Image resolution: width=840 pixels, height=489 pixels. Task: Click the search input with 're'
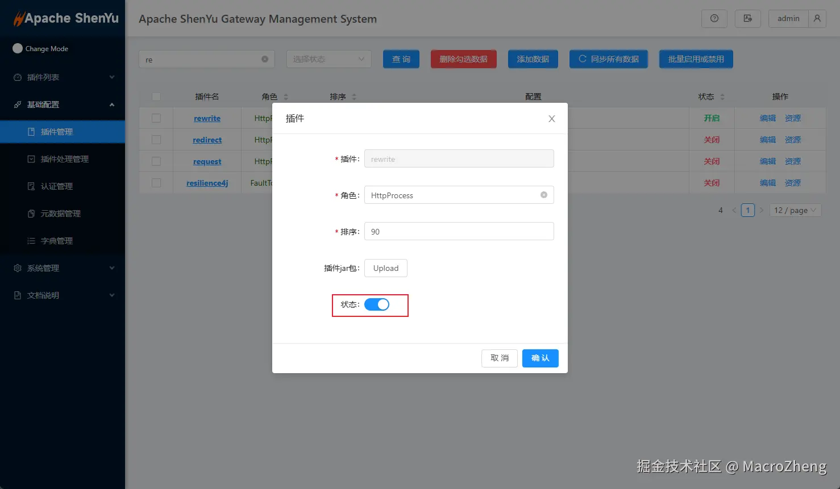point(206,59)
